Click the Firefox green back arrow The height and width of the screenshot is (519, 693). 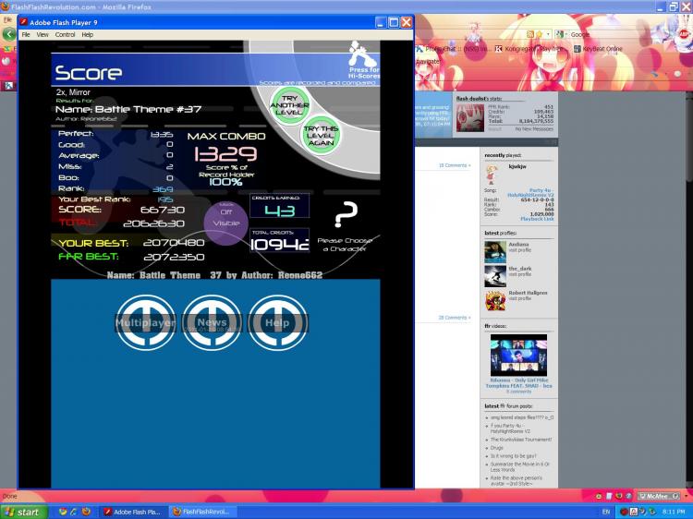tap(9, 34)
